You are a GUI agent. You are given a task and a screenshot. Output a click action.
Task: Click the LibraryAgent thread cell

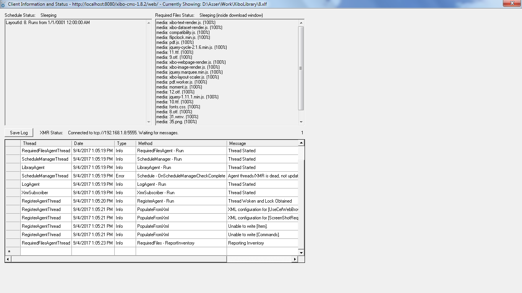click(46, 167)
